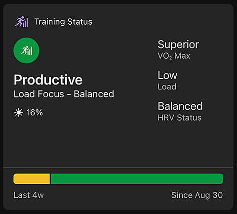Open the Superior VO2 Max value
The image size is (237, 214).
[x=178, y=44]
